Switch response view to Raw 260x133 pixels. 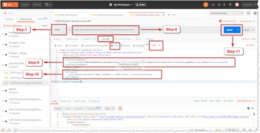(x=68, y=109)
